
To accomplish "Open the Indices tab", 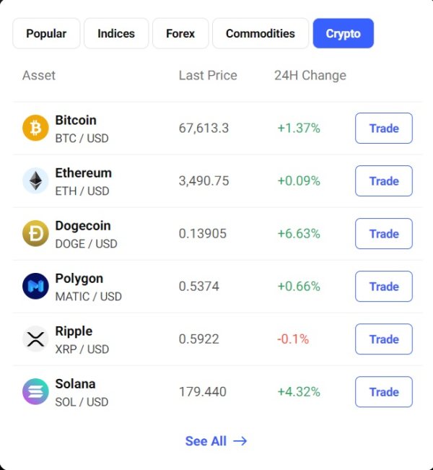I will click(x=116, y=33).
